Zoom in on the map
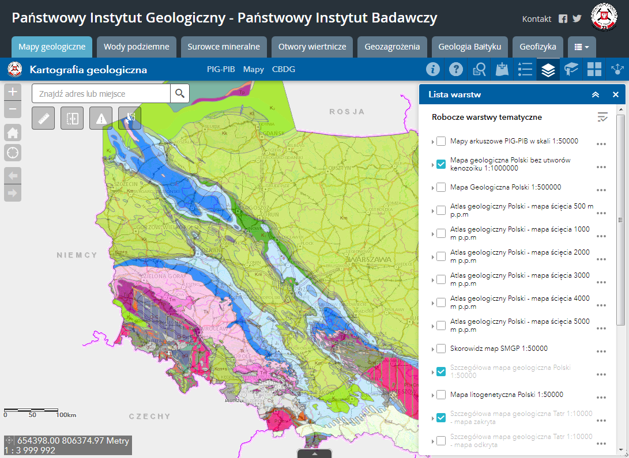Image resolution: width=629 pixels, height=458 pixels. tap(13, 92)
